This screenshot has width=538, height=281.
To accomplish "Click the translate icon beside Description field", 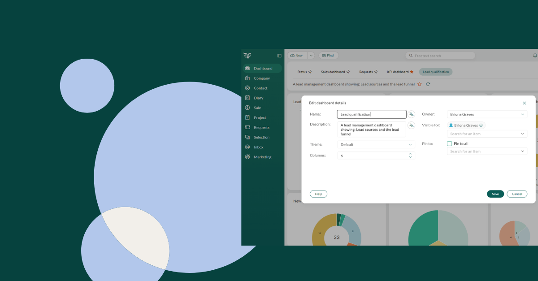I will pyautogui.click(x=411, y=125).
